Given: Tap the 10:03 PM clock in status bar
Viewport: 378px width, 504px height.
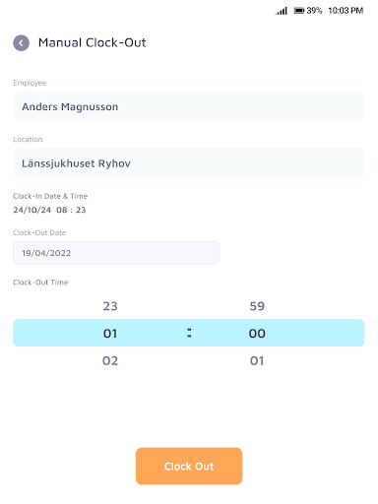Looking at the screenshot, I should [x=346, y=11].
